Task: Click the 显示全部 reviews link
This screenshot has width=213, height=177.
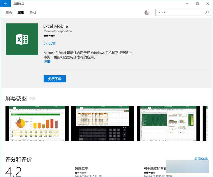Action: coord(201,159)
